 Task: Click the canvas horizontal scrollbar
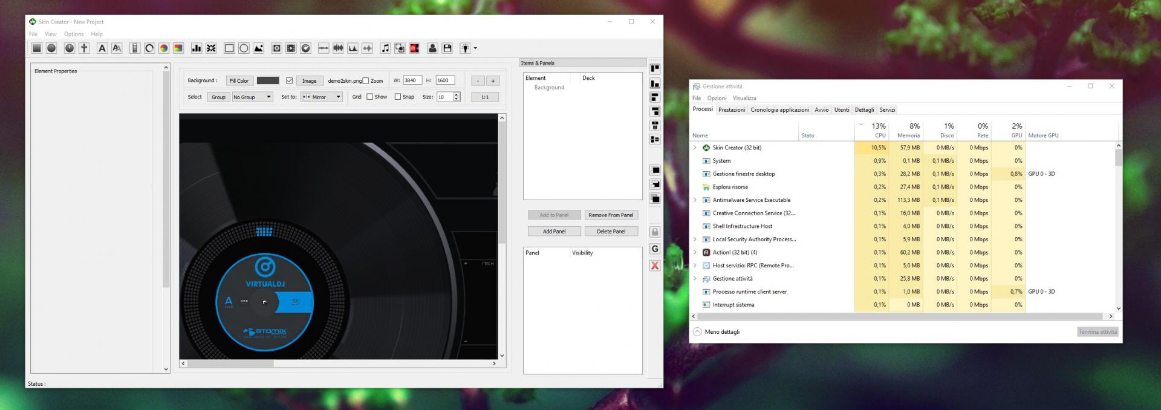click(x=339, y=363)
